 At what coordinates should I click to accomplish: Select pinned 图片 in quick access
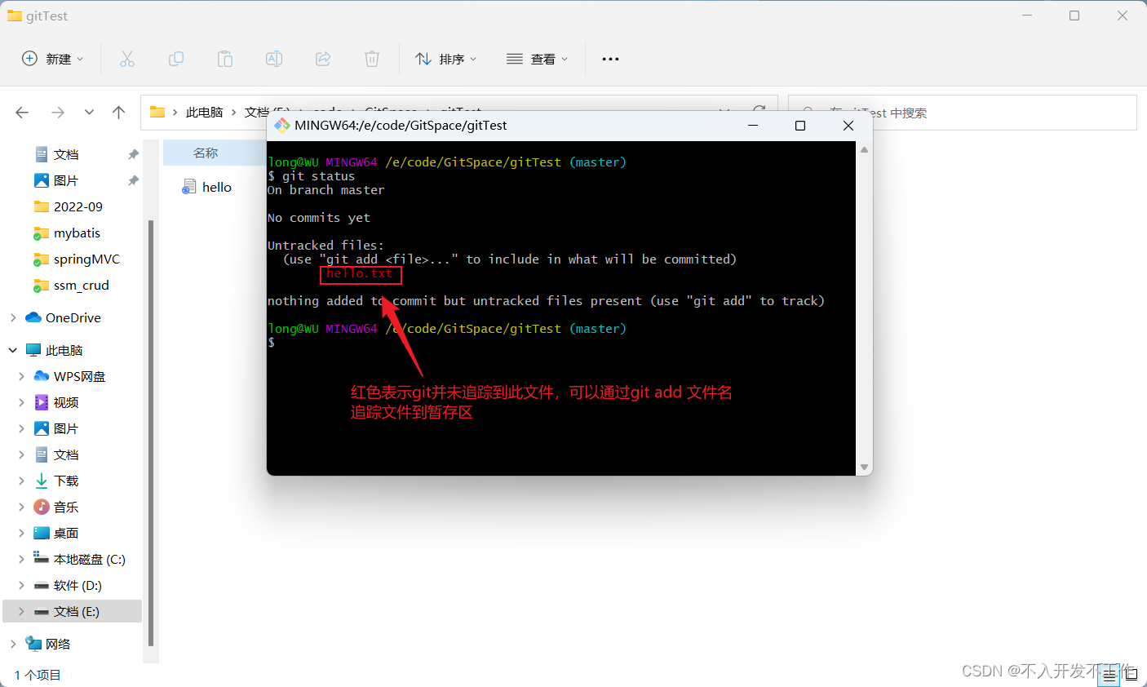coord(66,180)
